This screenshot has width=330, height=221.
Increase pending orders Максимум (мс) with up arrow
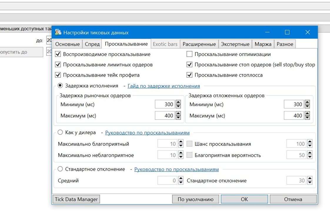tap(307, 113)
